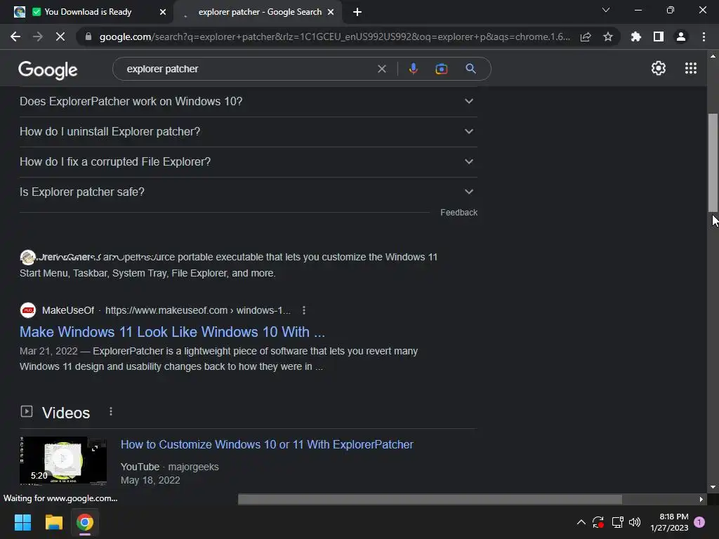Open the Windows Start menu

(x=22, y=522)
